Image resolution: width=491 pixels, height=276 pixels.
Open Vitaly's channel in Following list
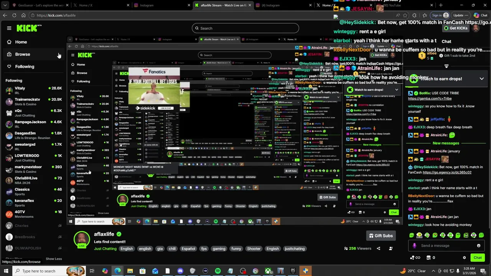pos(34,90)
